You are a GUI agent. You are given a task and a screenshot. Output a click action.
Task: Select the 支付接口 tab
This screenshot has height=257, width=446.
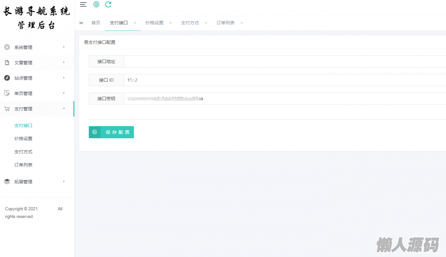tap(119, 23)
